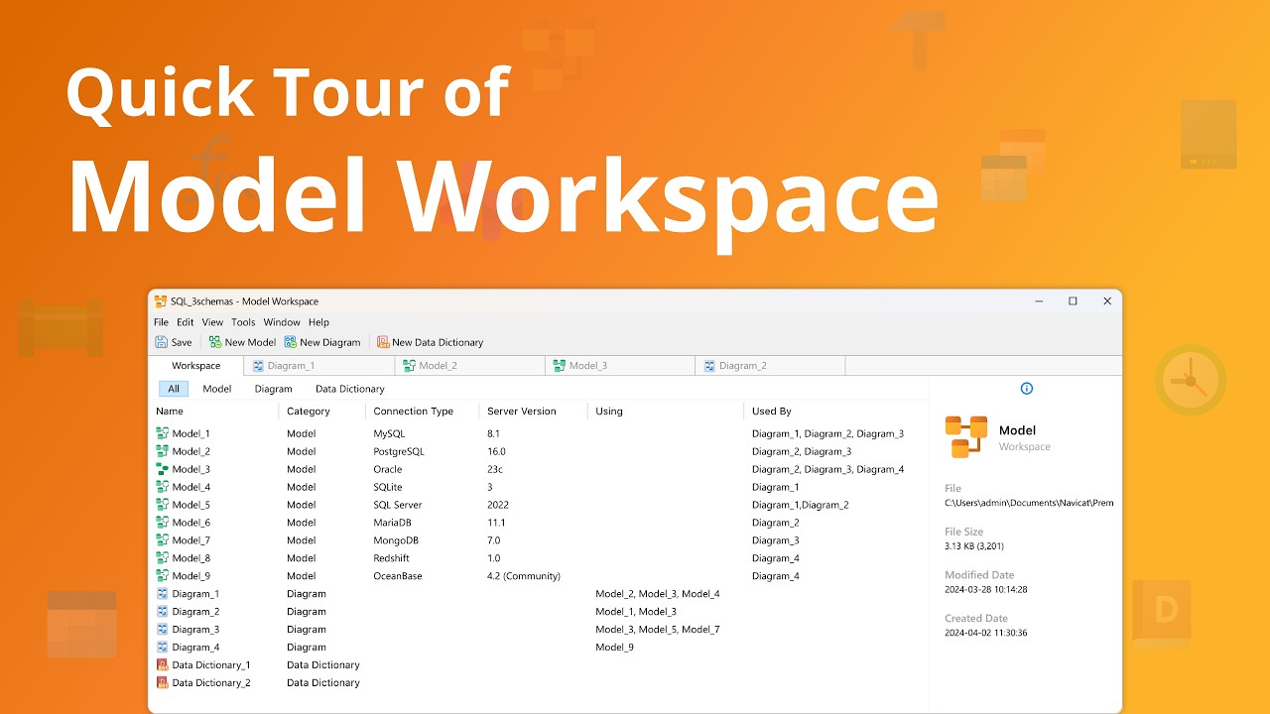The height and width of the screenshot is (714, 1270).
Task: Switch to the Workspace tab
Action: point(196,366)
